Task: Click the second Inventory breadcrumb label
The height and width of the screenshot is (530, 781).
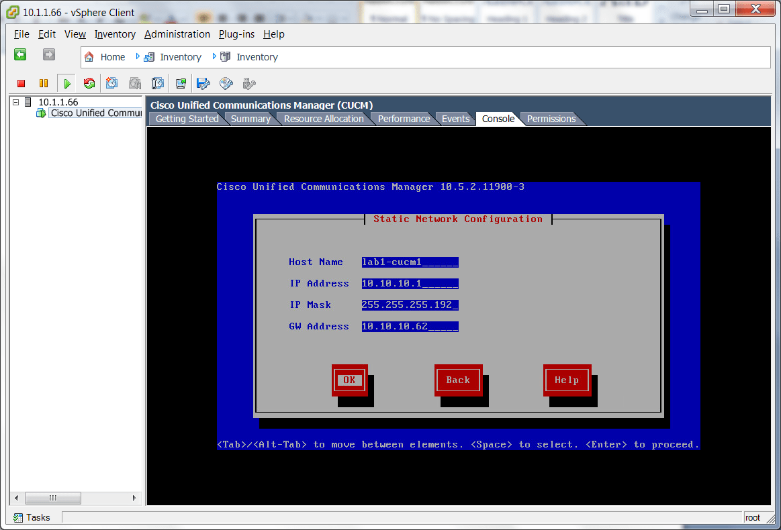Action: [257, 57]
